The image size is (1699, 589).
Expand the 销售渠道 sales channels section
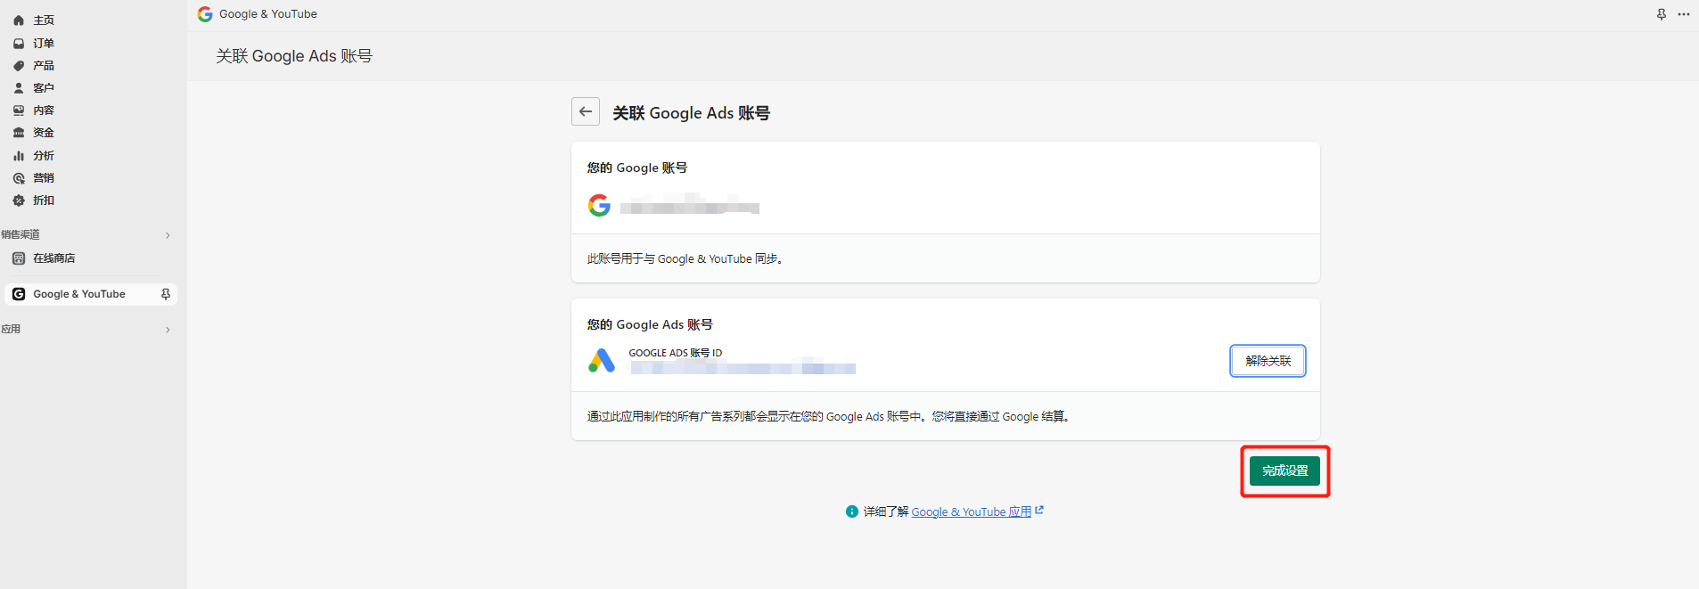168,235
